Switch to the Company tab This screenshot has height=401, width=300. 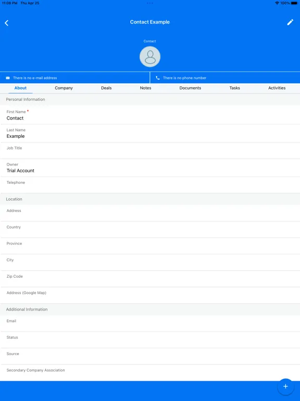[x=64, y=88]
